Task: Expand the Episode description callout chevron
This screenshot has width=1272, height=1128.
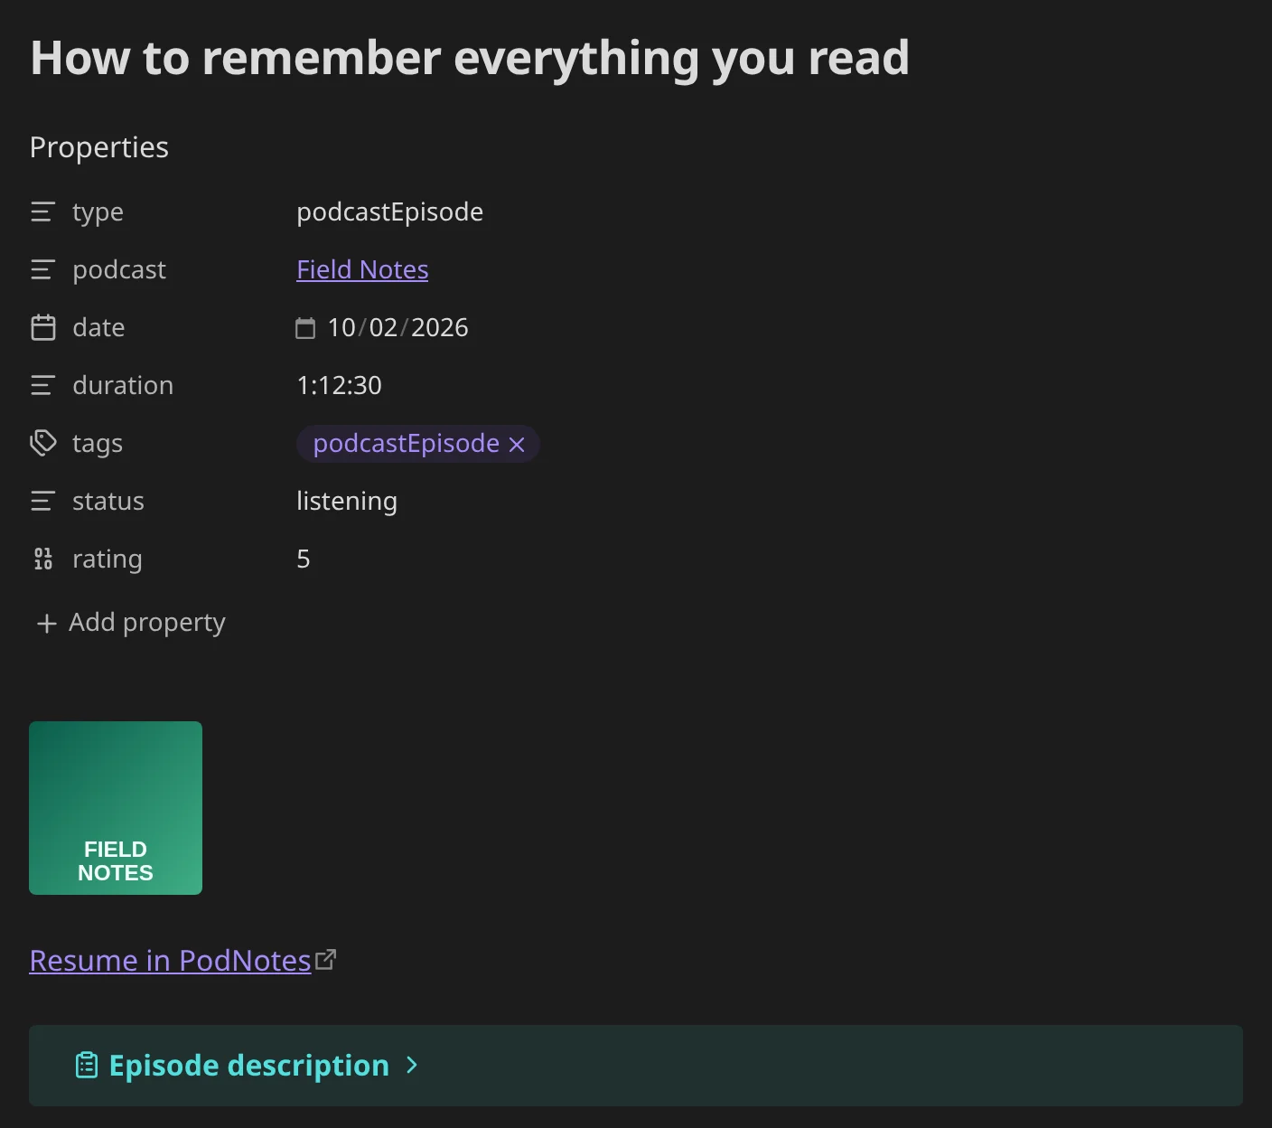Action: click(412, 1065)
